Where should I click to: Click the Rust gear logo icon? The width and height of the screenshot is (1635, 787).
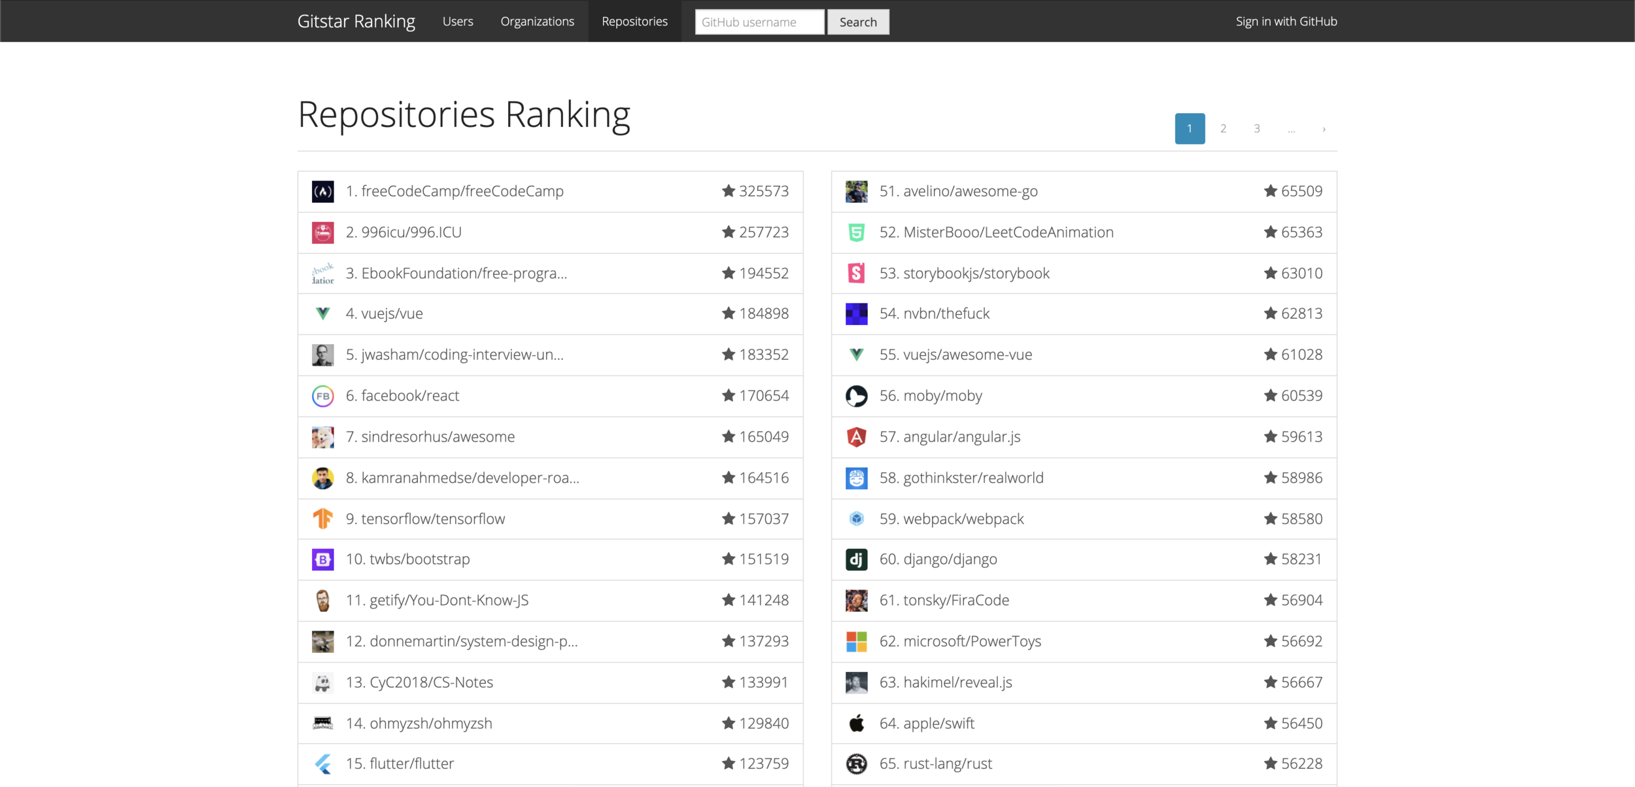tap(856, 763)
